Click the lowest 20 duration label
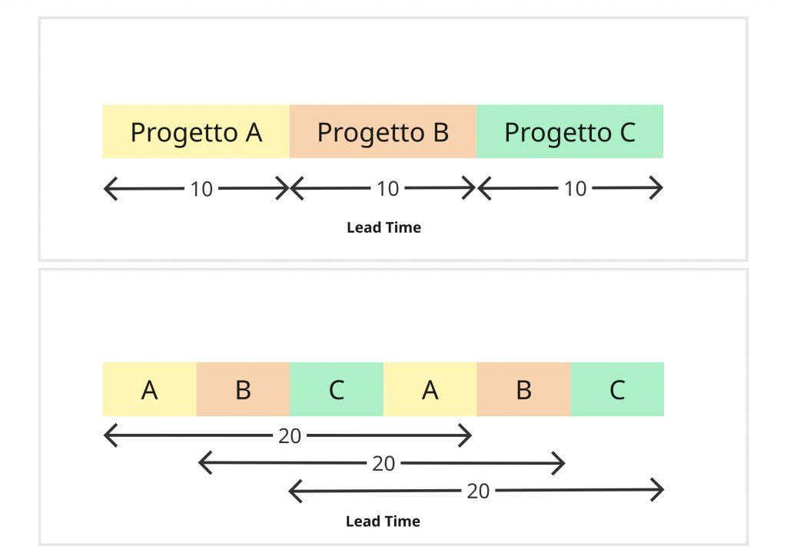The width and height of the screenshot is (787, 556). (478, 491)
